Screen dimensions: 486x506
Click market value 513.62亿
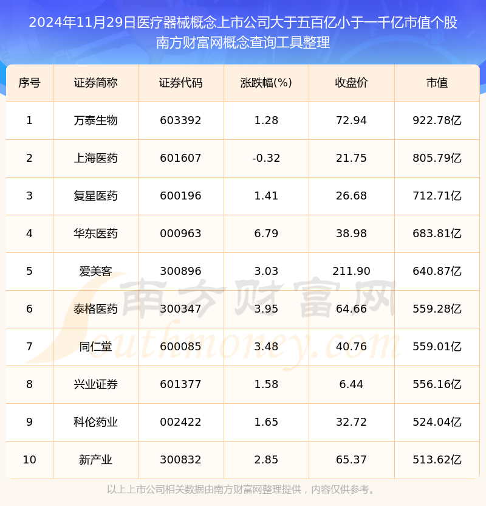pos(437,460)
